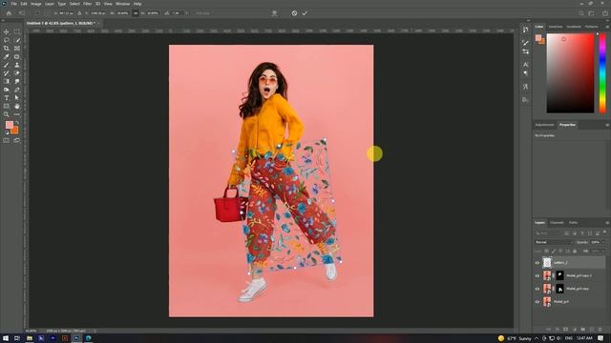Open the taskbar weather widget
Screen dimensions: 611x343
[x=515, y=338]
